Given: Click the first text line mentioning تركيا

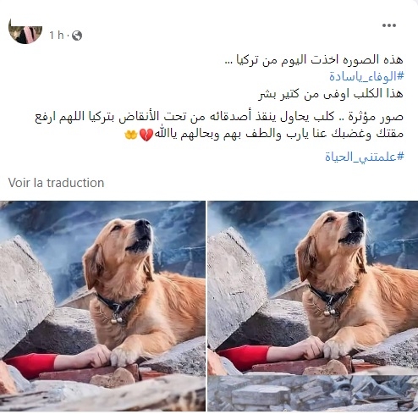Looking at the screenshot, I should pyautogui.click(x=314, y=60).
